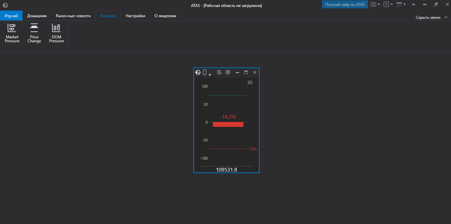The image size is (451, 224).
Task: Expand the help dropdown arrow
Action: tap(392, 5)
